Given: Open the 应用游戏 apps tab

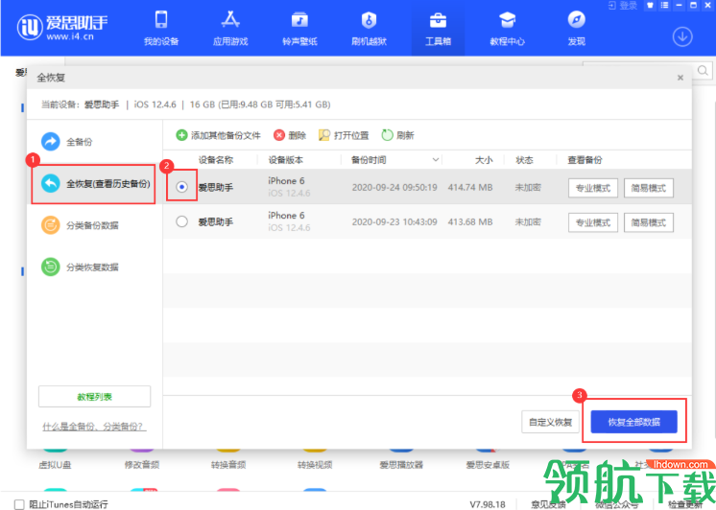Looking at the screenshot, I should 230,29.
